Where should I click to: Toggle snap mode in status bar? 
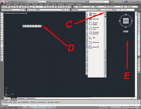pyautogui.click(x=26, y=107)
